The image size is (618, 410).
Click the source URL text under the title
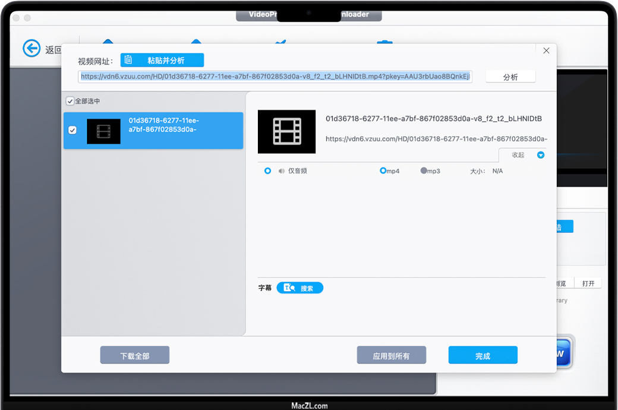(x=436, y=139)
